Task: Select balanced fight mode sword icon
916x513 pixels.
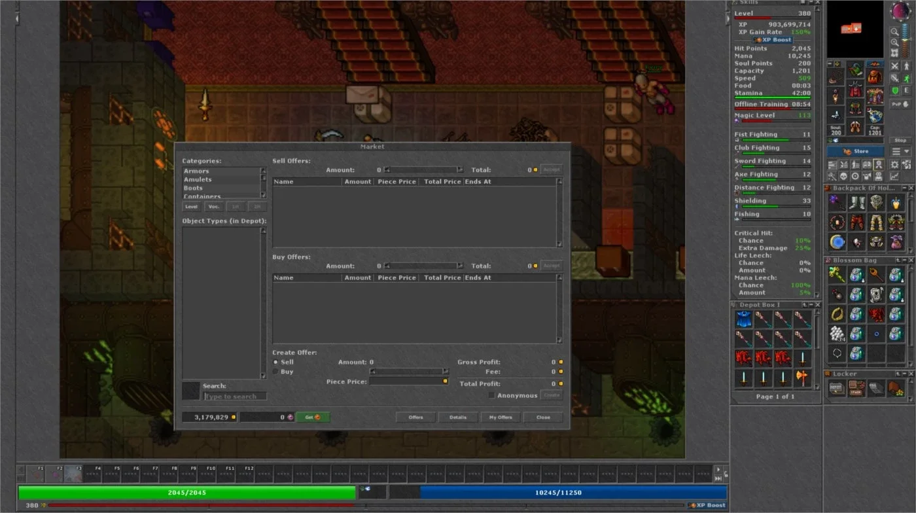Action: point(895,78)
